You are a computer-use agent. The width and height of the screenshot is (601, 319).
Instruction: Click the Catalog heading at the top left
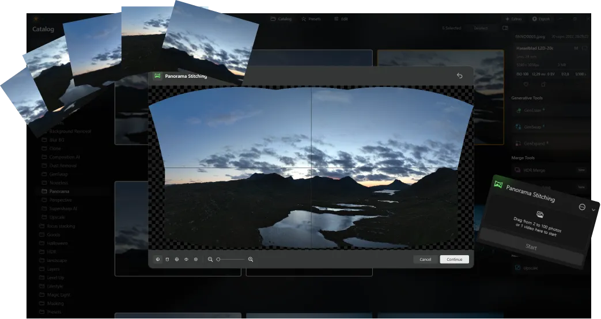point(43,29)
